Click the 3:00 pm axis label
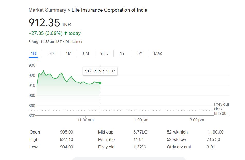Viewport: 245px width, 160px height. [197, 120]
